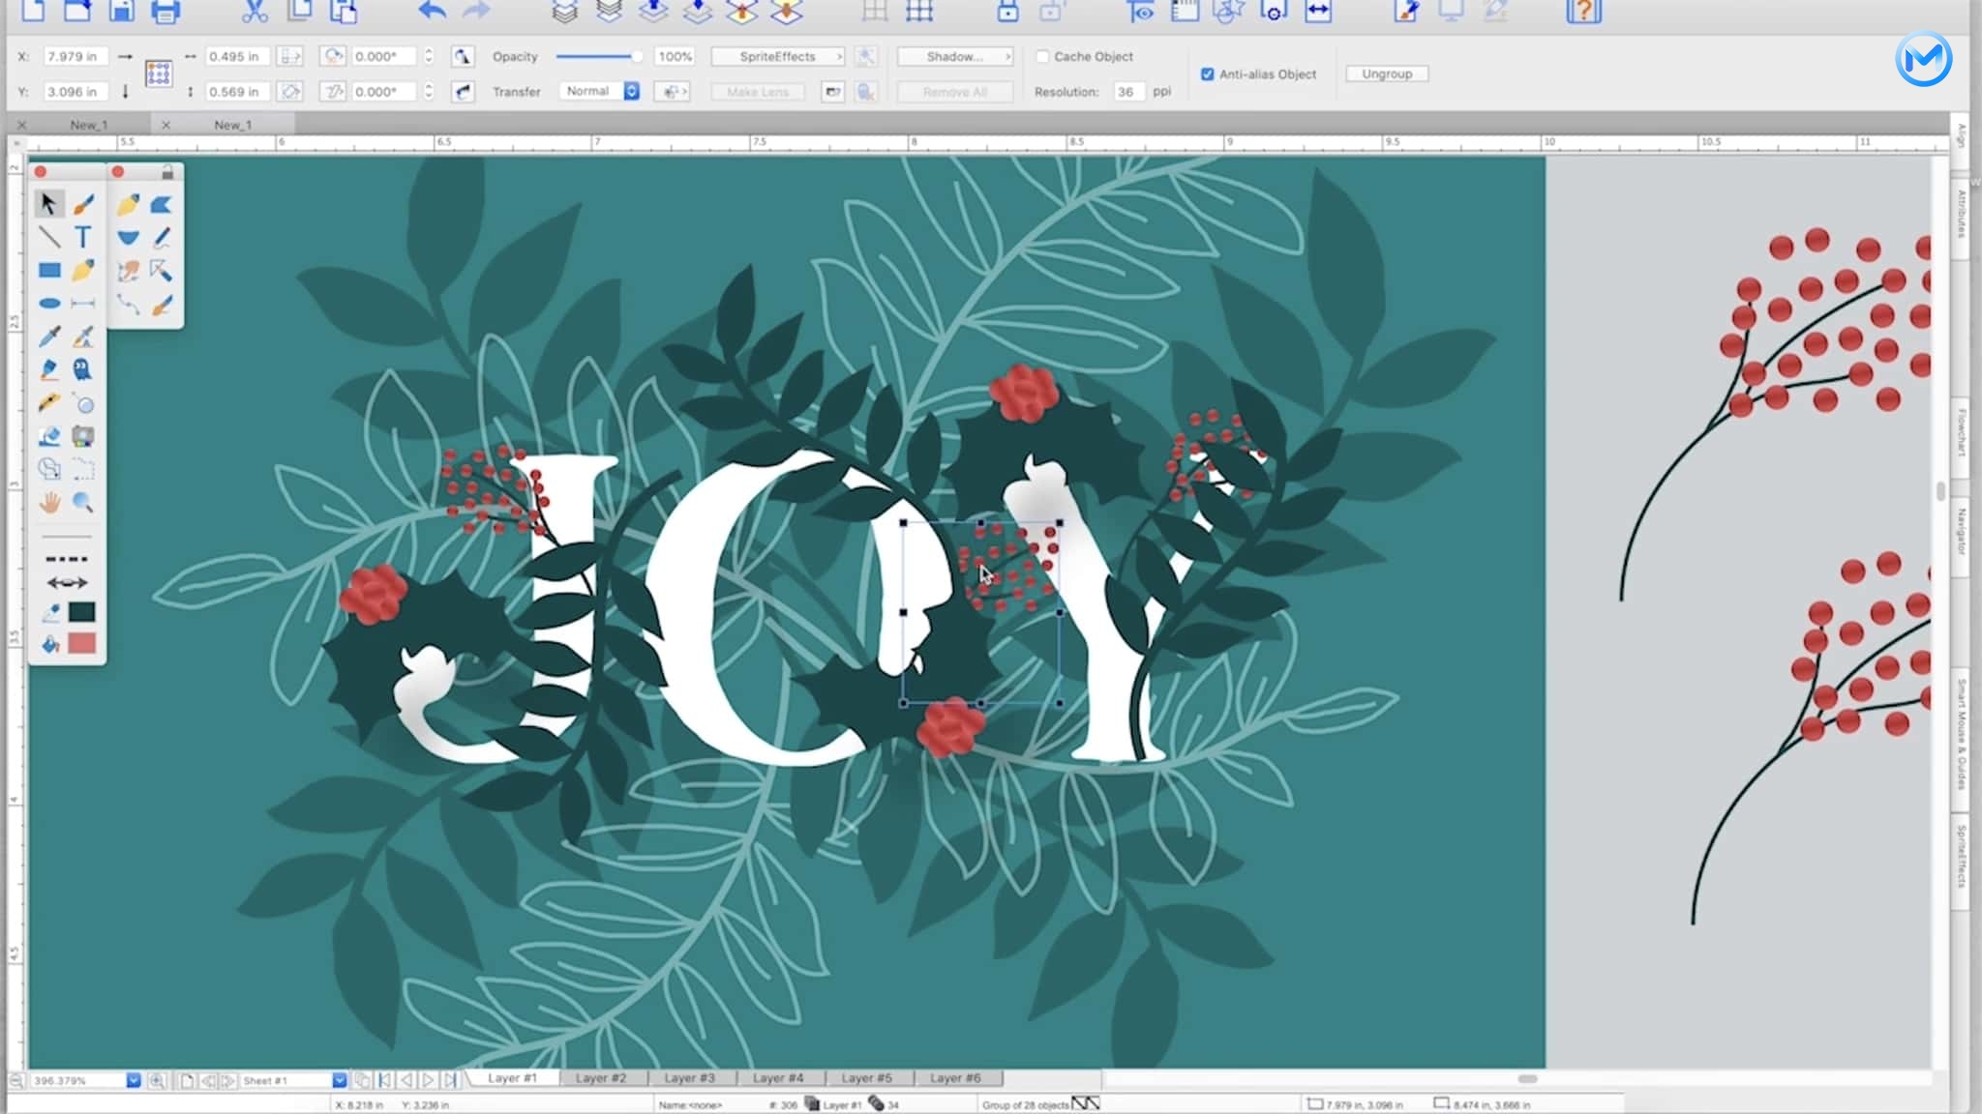Select the Rectangle tool
This screenshot has height=1114, width=1982.
48,270
